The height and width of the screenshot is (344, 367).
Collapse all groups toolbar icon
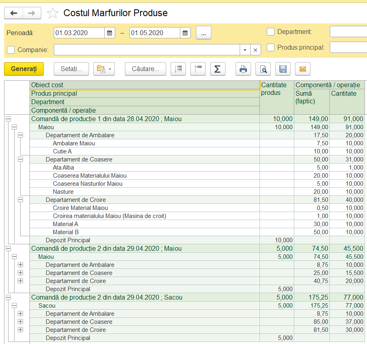click(198, 69)
